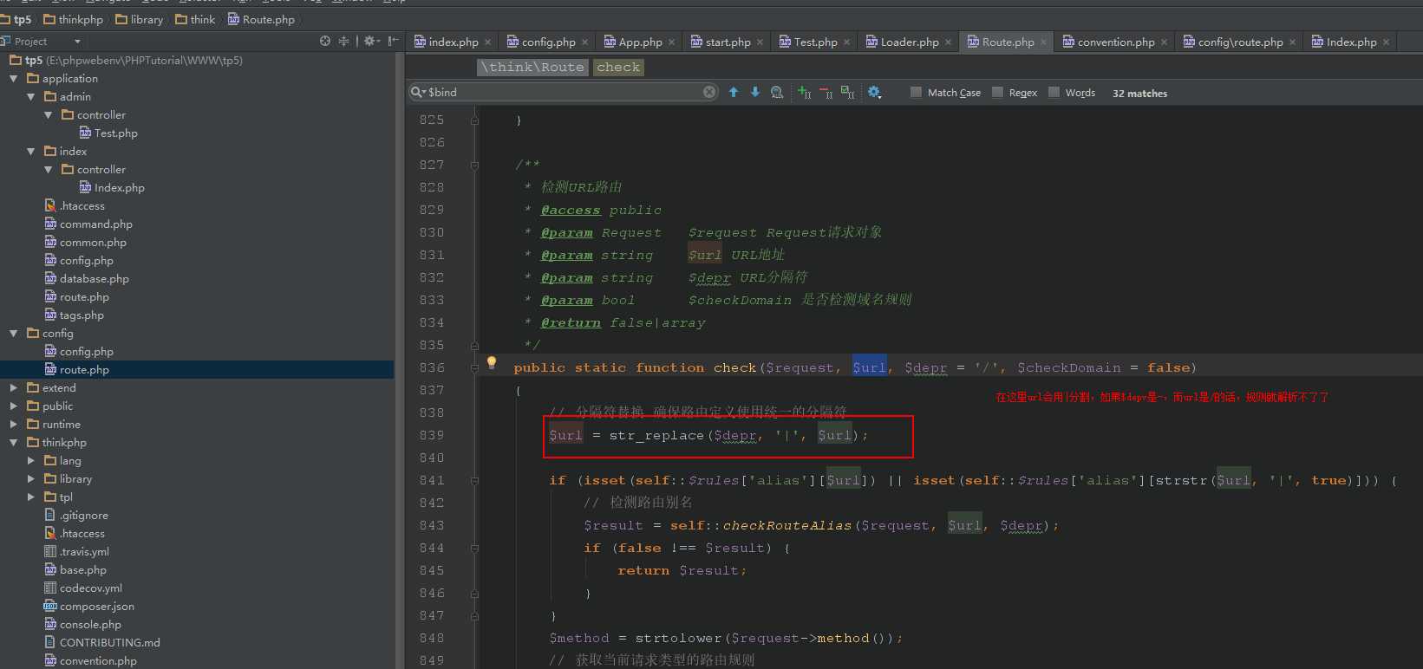Open search history magnifier dropdown
The image size is (1423, 669).
418,92
